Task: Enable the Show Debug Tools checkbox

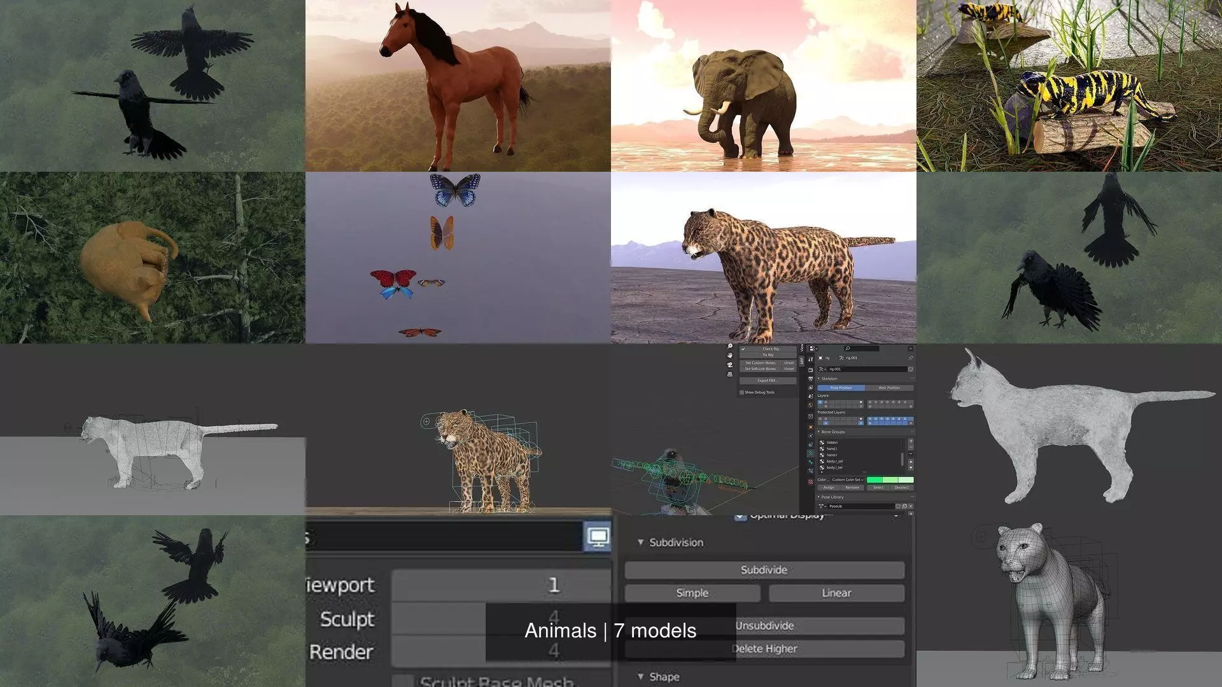Action: coord(741,392)
